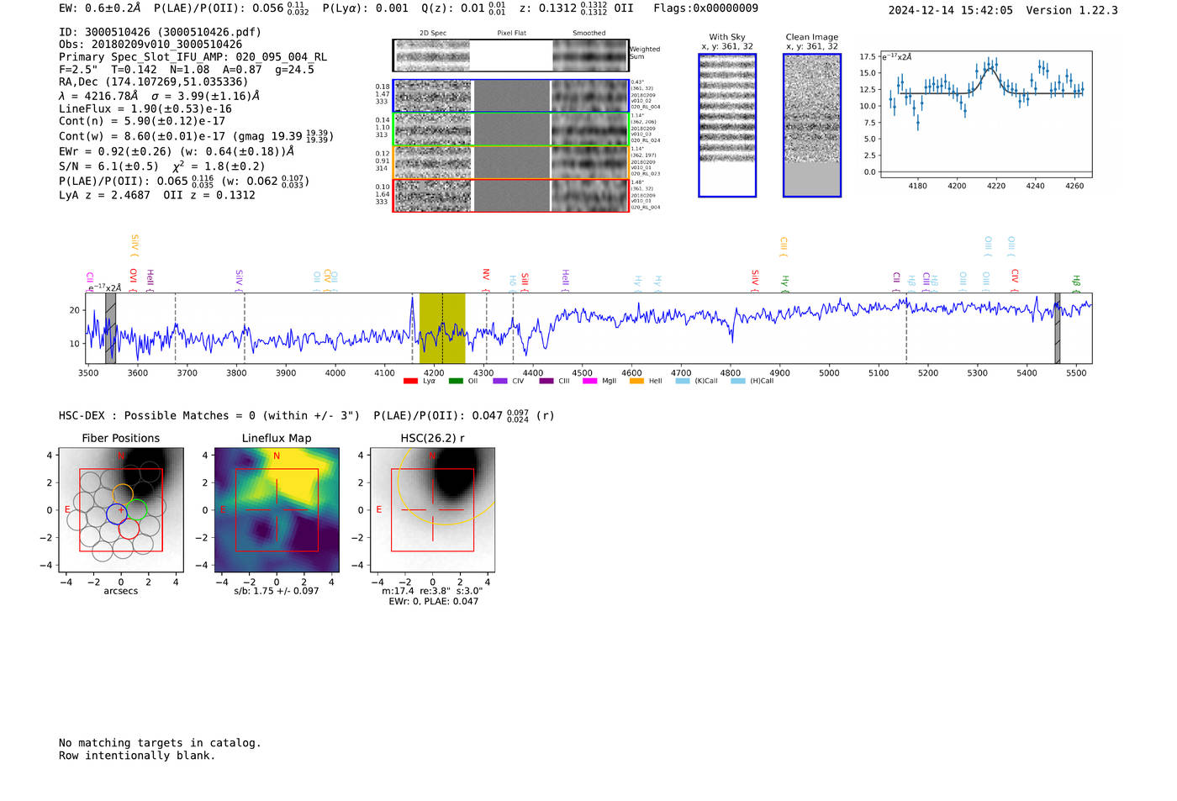Open the Clean Image thumbnail
The image size is (1177, 801).
click(x=812, y=125)
